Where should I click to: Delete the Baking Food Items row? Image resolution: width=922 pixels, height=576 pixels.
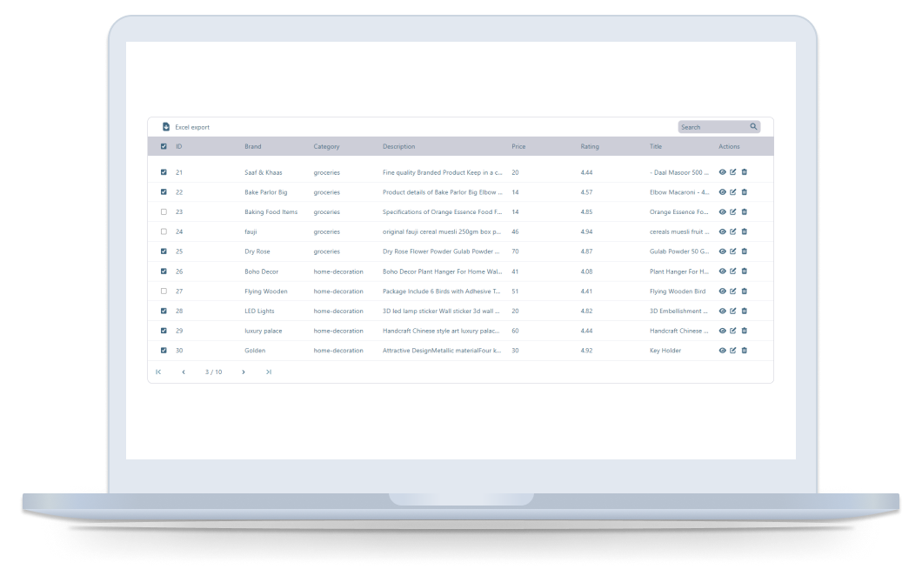point(745,211)
